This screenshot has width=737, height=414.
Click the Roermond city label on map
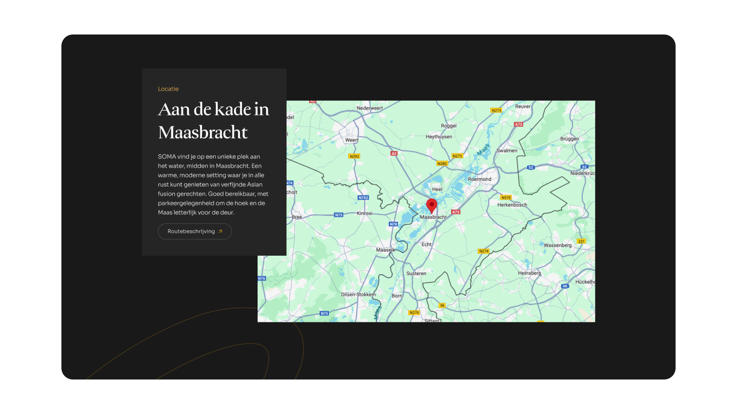(x=479, y=179)
